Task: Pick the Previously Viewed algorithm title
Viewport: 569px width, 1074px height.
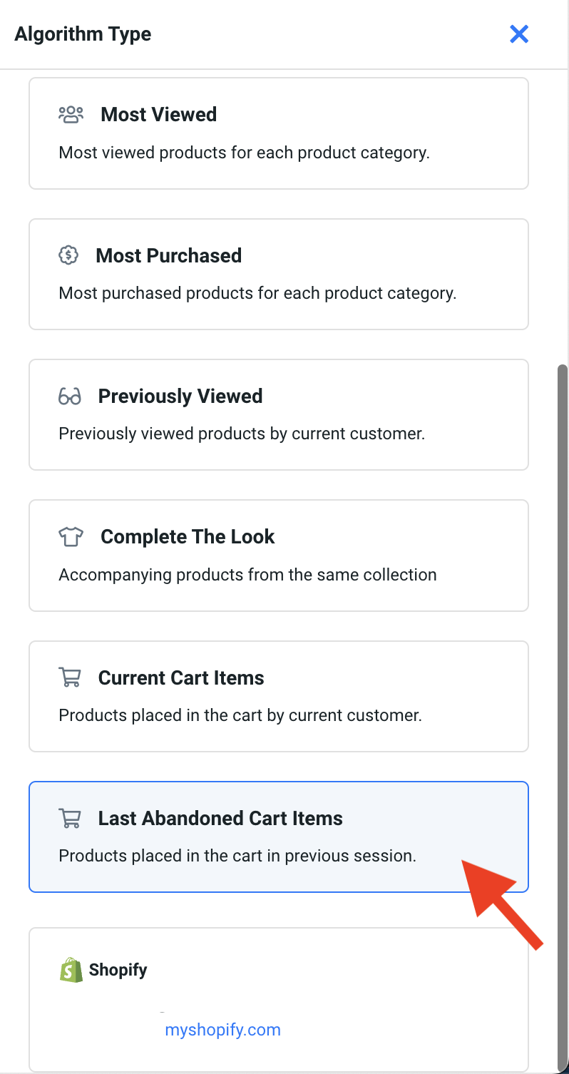Action: 180,397
